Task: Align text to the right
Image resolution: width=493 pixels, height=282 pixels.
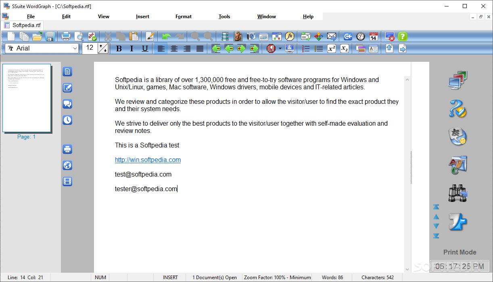Action: [187, 48]
